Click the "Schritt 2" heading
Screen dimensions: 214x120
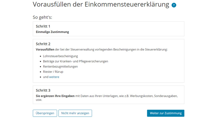43,44
